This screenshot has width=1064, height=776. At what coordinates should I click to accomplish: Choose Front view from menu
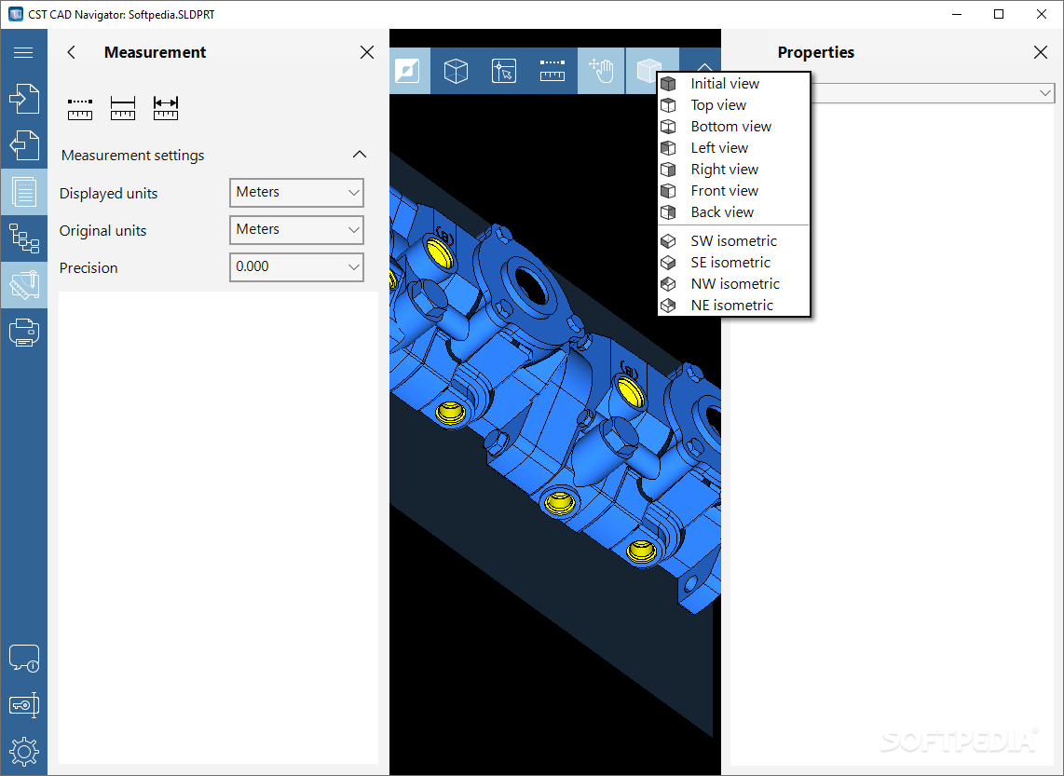point(734,191)
